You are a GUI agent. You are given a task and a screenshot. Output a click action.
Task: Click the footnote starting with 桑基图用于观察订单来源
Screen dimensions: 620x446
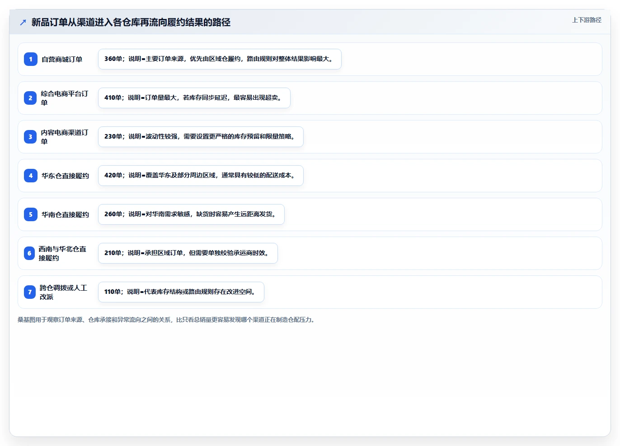tap(166, 320)
